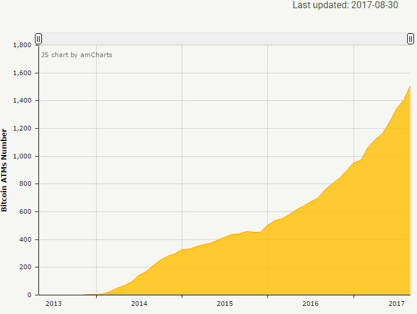Click the 2013 x-axis label

coord(54,304)
